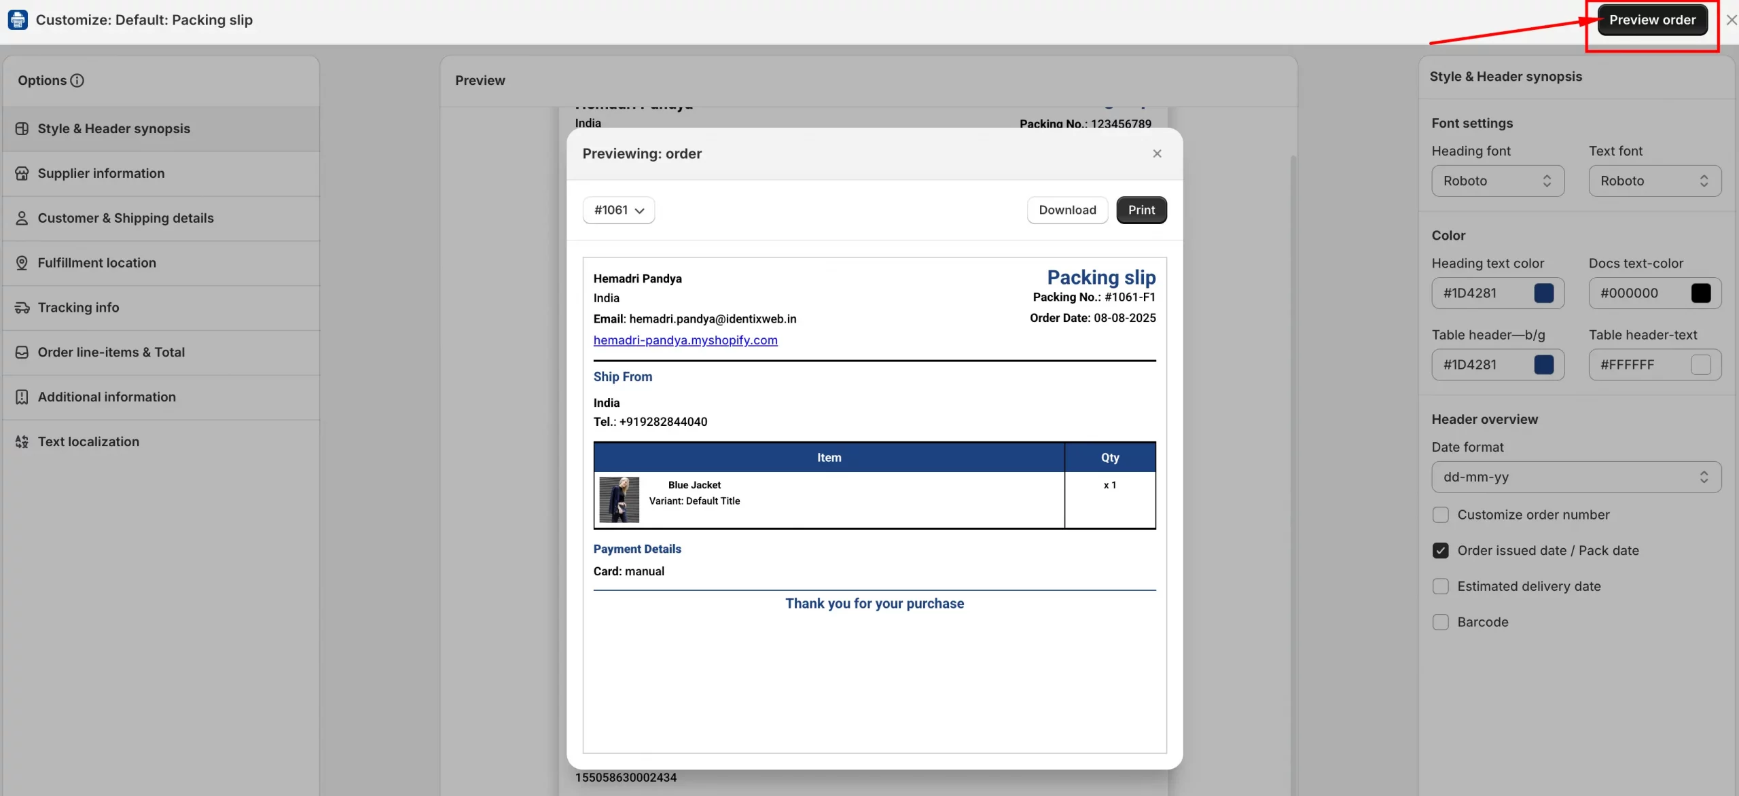
Task: Follow the hemadri-pandya.myshopify.com link
Action: click(x=685, y=340)
